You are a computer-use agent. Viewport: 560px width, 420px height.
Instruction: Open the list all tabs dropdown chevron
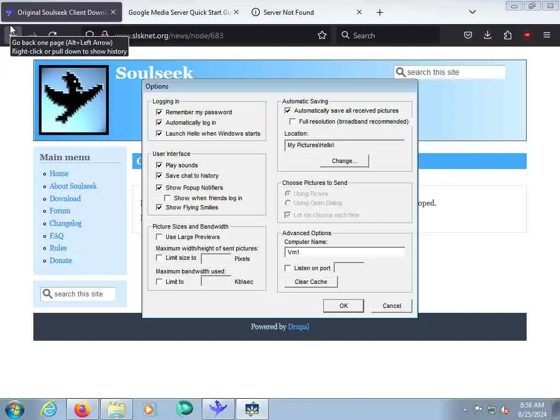(472, 12)
